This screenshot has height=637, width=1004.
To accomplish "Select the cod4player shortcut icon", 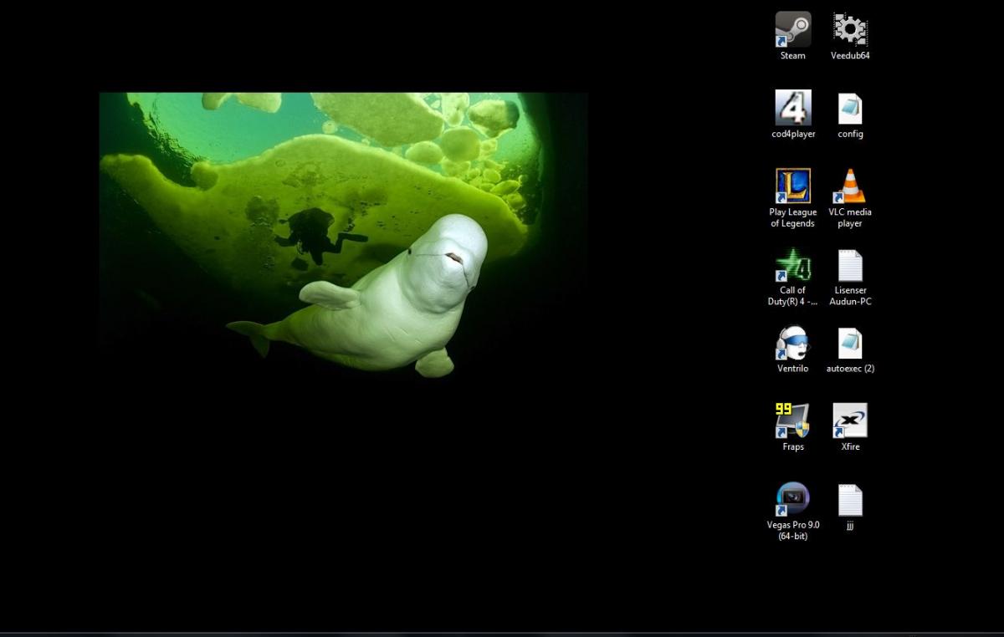I will point(792,108).
